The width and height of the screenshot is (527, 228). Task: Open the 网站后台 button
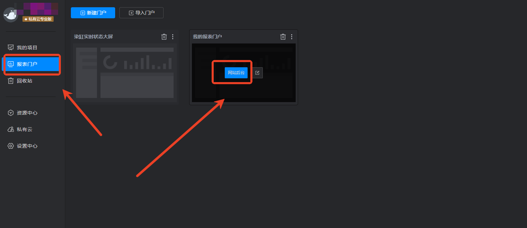[x=236, y=73]
